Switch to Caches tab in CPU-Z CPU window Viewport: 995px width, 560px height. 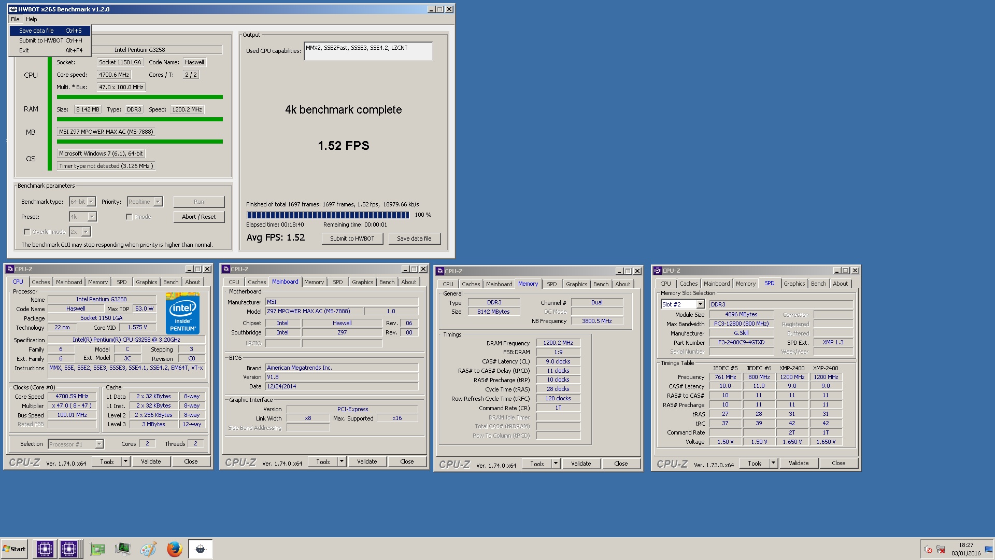(x=41, y=282)
